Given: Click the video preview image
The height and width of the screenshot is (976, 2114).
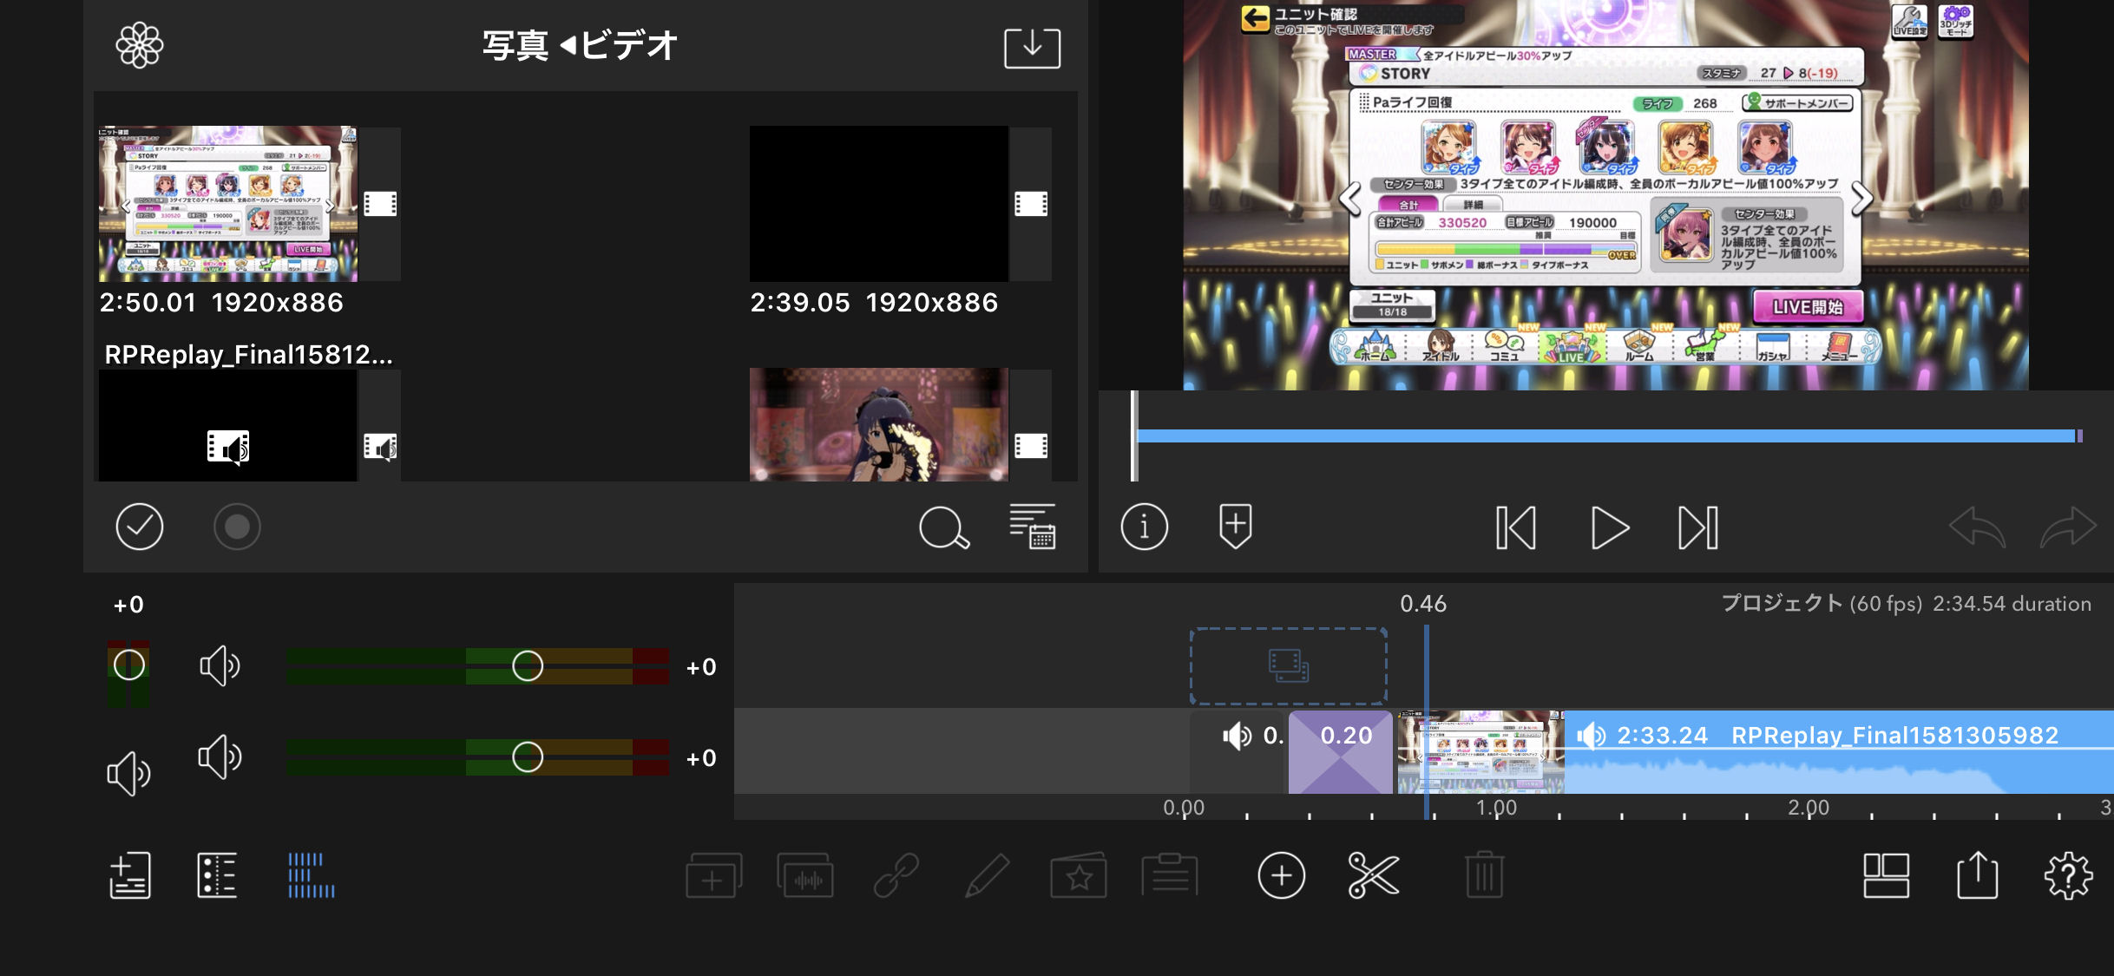Looking at the screenshot, I should coord(1605,195).
